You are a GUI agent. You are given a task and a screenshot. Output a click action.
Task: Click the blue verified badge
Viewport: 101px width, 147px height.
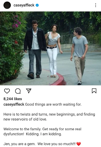[x=37, y=5]
